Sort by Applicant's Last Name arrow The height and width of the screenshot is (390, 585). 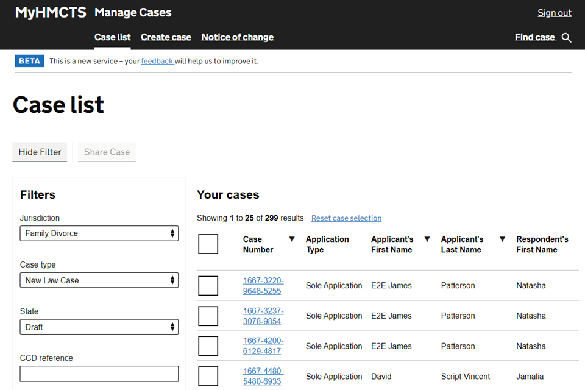click(x=502, y=239)
